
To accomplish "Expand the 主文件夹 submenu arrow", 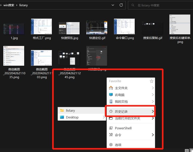I will (153, 88).
